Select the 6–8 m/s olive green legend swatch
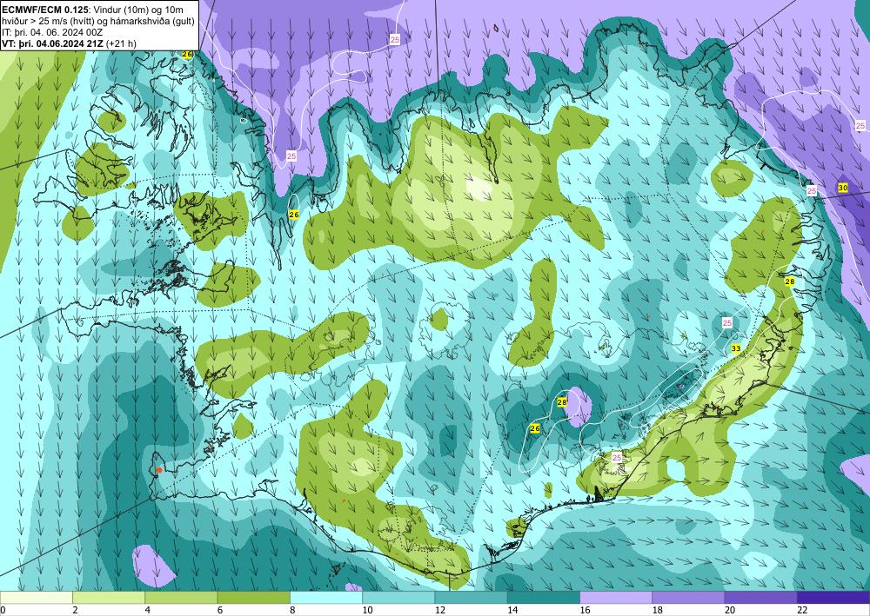The width and height of the screenshot is (870, 616). tap(253, 597)
